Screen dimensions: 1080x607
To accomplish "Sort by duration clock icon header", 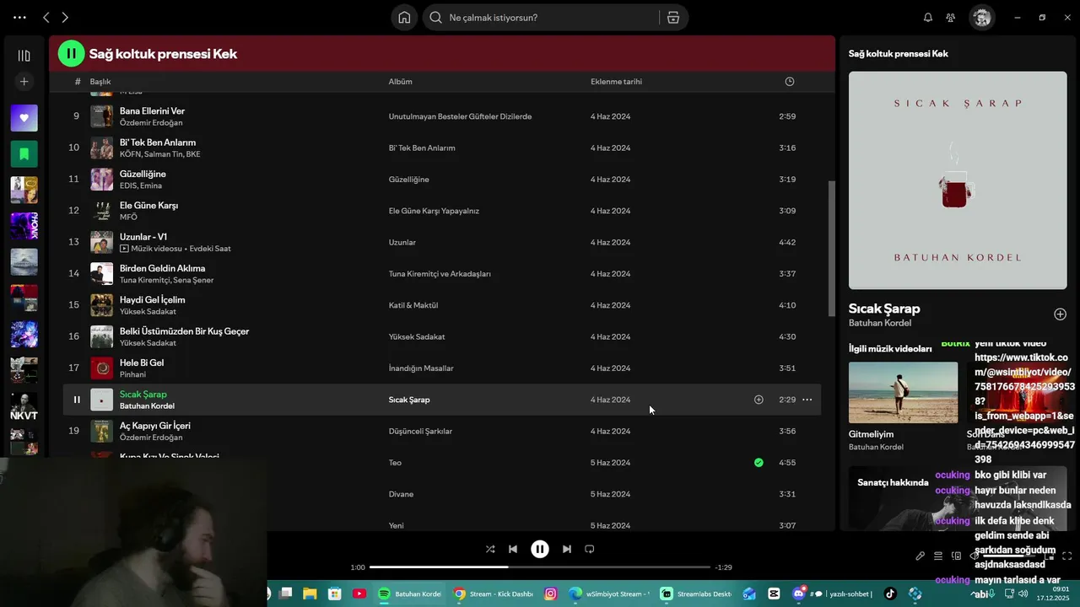I will (x=790, y=82).
